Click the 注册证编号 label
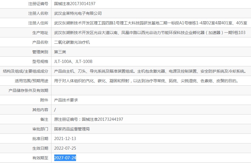Screen dimensions: 251x163 (x=38, y=4)
